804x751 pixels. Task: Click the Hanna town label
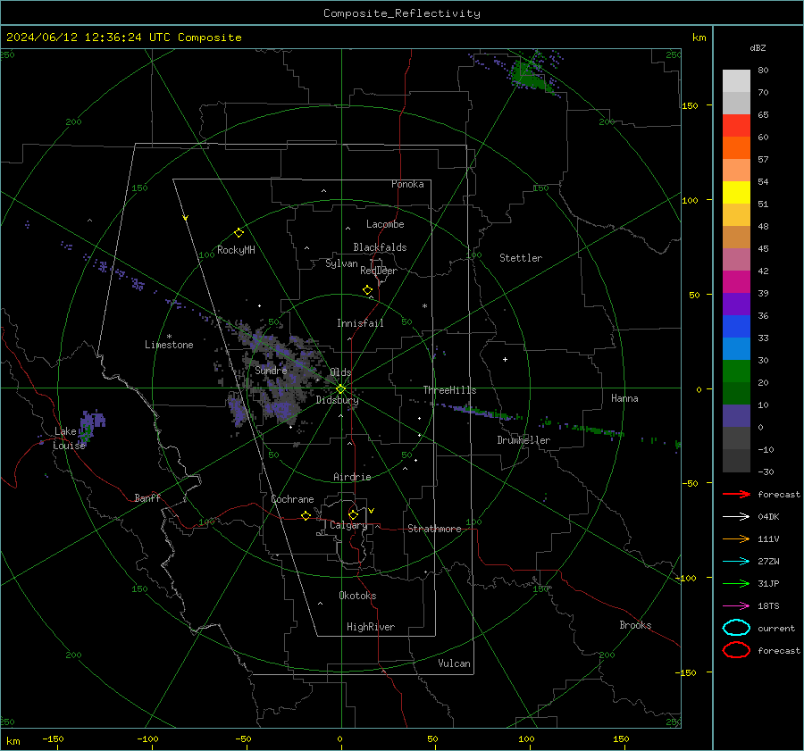click(624, 398)
